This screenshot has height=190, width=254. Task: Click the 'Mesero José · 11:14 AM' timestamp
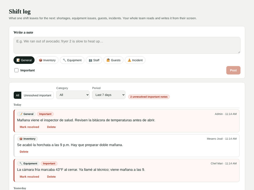pyautogui.click(x=221, y=139)
